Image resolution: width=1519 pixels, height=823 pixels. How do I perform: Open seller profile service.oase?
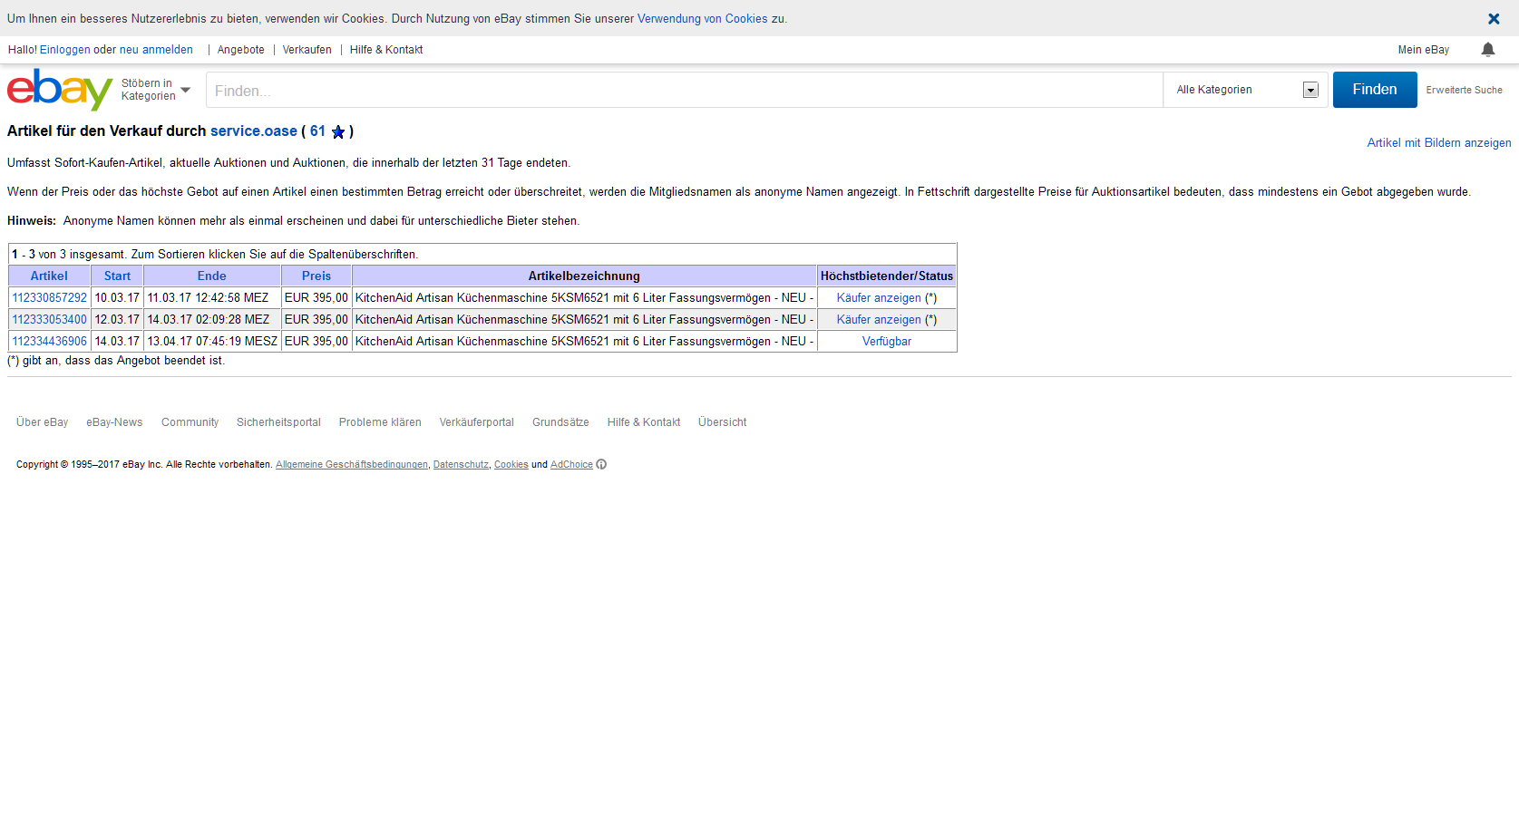pyautogui.click(x=253, y=131)
